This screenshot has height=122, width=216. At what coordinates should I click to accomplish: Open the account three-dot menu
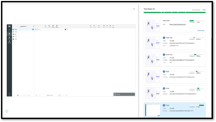tap(34, 26)
